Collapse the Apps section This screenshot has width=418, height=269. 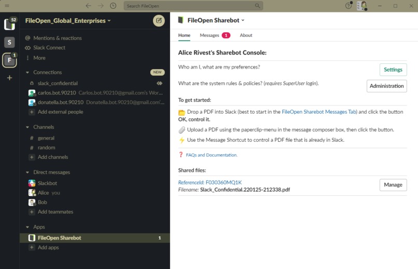[x=27, y=227]
